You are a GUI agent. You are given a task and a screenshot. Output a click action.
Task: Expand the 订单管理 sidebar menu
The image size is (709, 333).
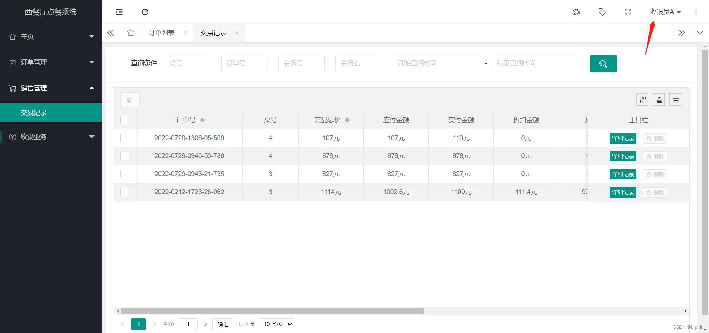[x=51, y=62]
